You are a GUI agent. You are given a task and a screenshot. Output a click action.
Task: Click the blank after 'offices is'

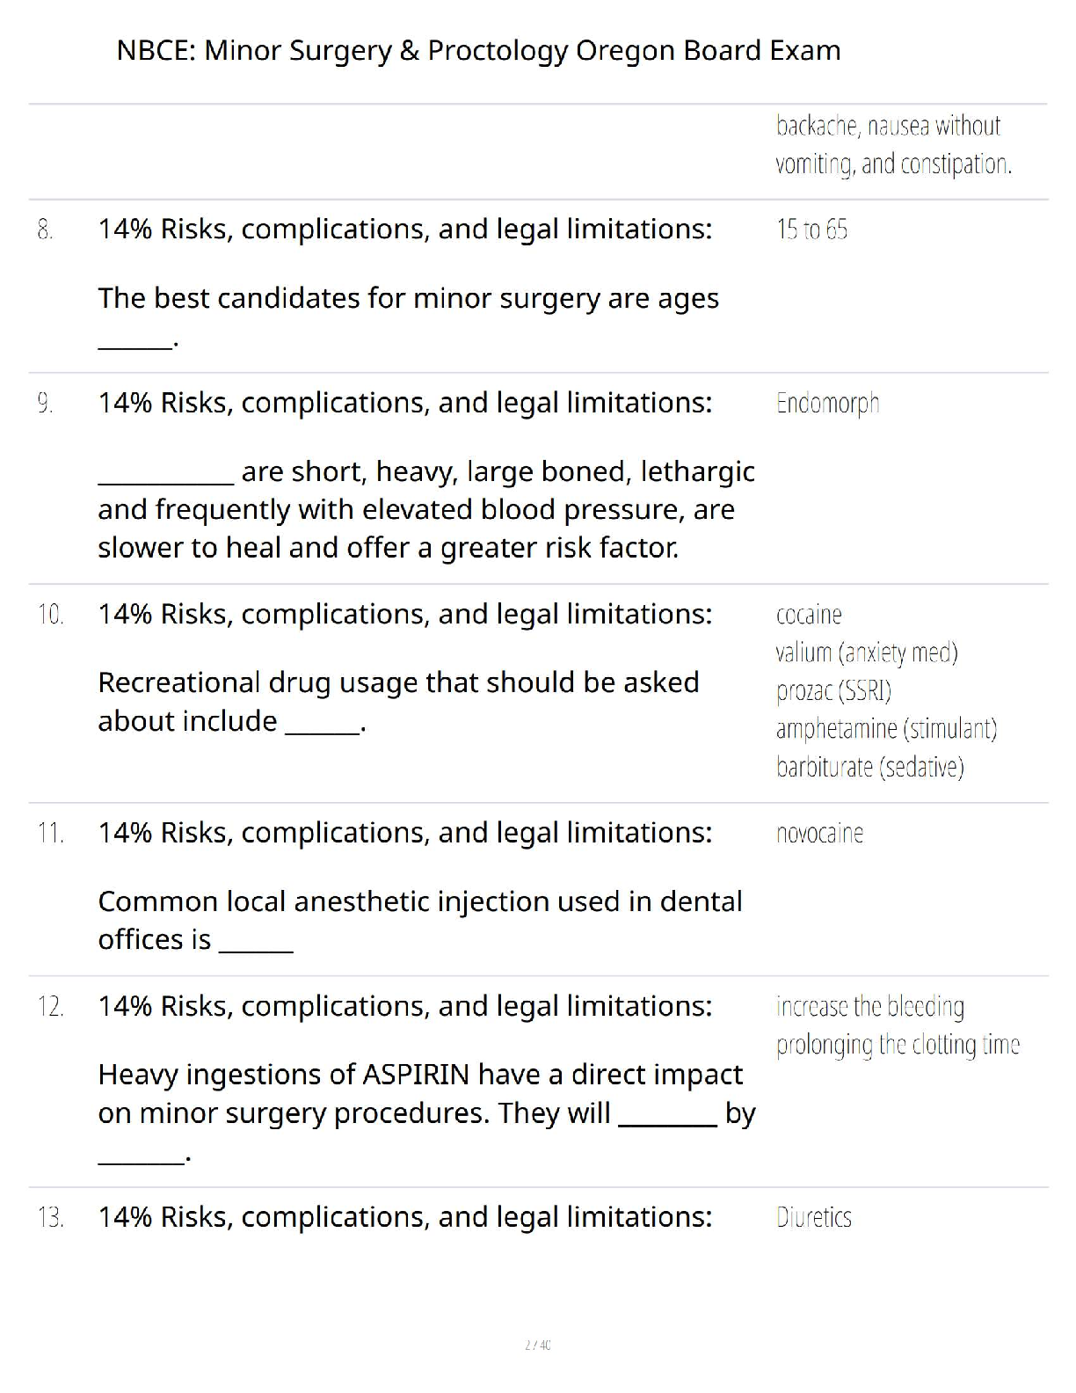pyautogui.click(x=256, y=943)
